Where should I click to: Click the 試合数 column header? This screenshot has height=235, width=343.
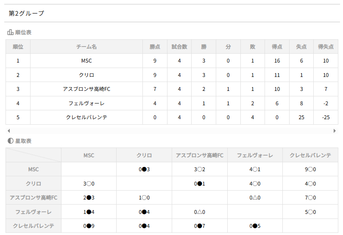tap(179, 47)
